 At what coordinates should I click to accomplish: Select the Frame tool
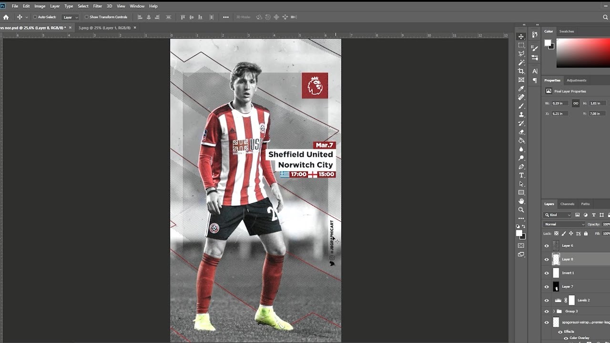[x=521, y=80]
